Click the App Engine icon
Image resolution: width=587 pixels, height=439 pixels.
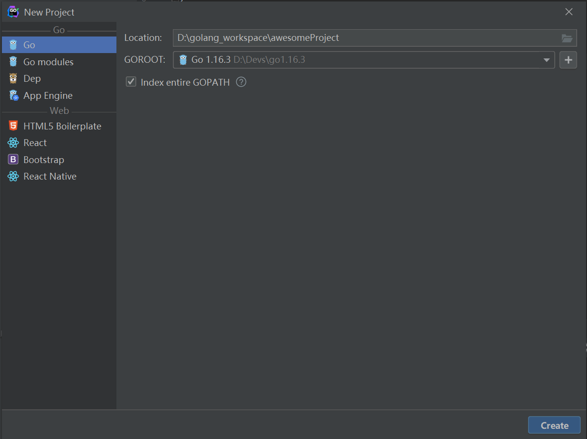(14, 95)
